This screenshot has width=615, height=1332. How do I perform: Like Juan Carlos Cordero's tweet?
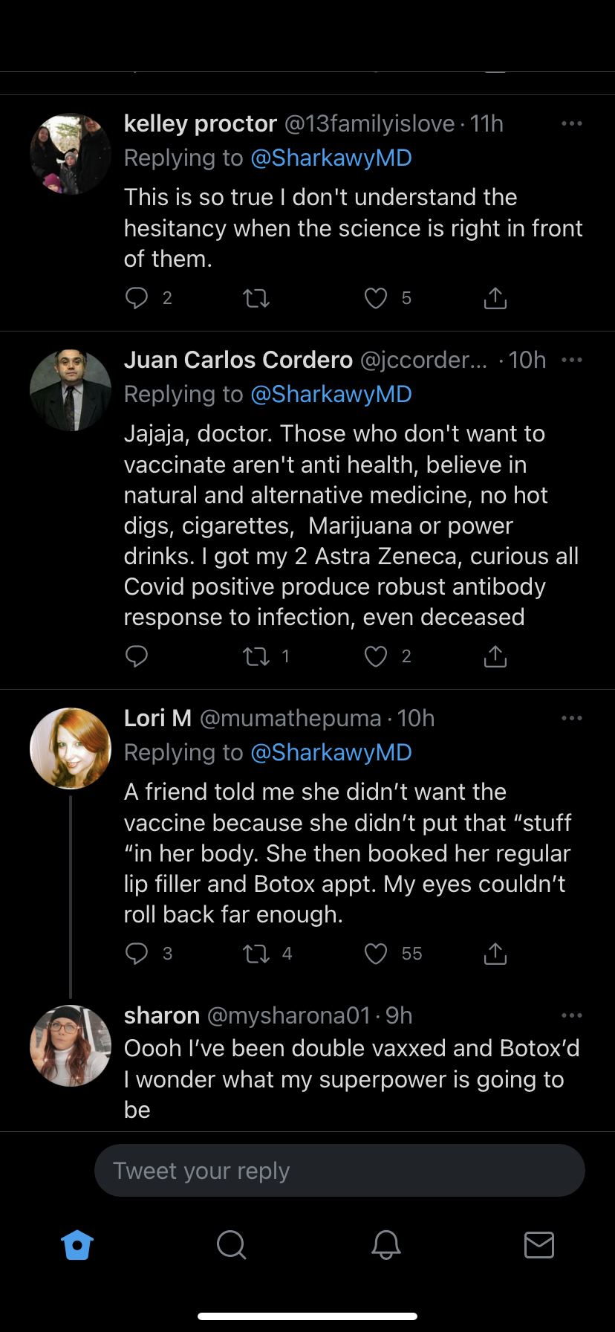(376, 656)
